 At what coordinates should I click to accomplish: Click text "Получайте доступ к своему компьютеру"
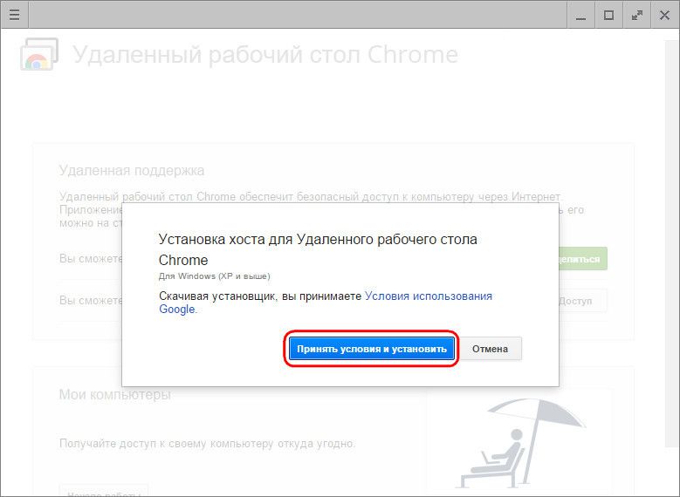pos(207,444)
